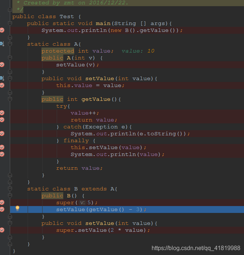Click the closing fold marker of class B
This screenshot has width=244, height=255.
[10, 244]
